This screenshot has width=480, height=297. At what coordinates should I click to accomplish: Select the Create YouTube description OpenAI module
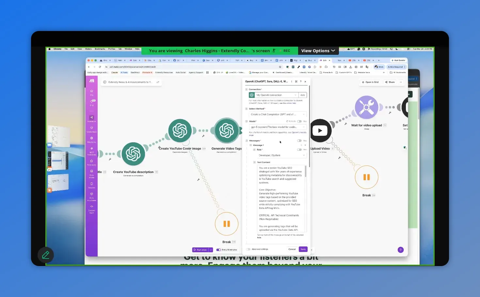(133, 154)
